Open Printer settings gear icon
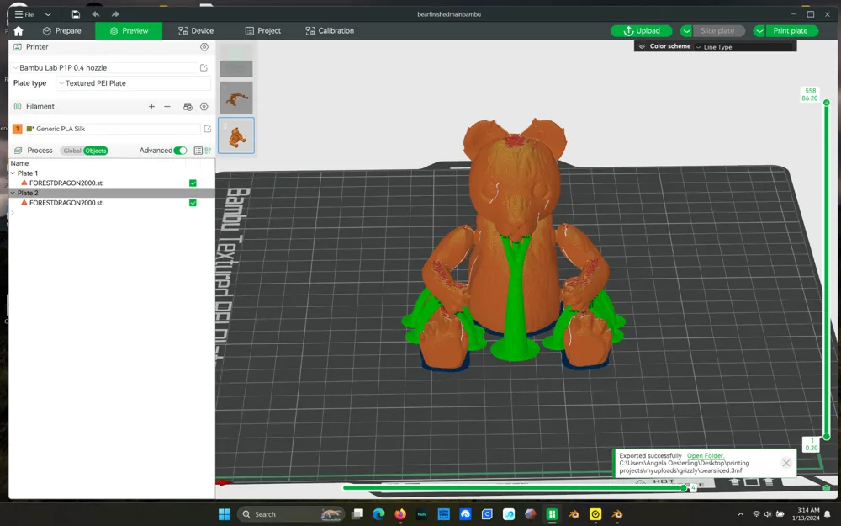 point(204,47)
